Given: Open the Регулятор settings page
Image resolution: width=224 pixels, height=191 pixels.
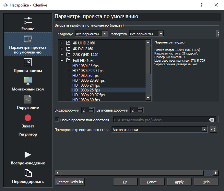Looking at the screenshot, I should [28, 134].
